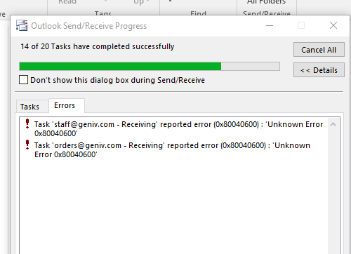Close the Send/Receive Progress dialog

click(x=333, y=25)
